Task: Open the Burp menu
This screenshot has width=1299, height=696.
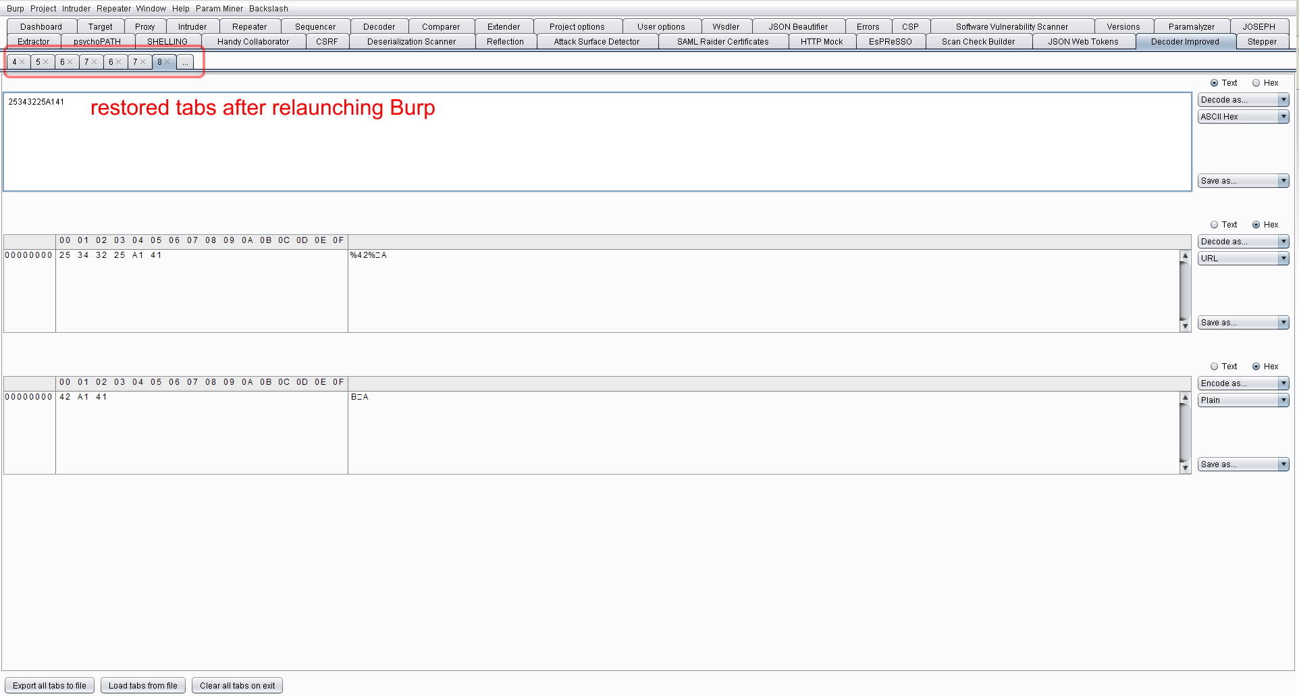Action: [15, 9]
